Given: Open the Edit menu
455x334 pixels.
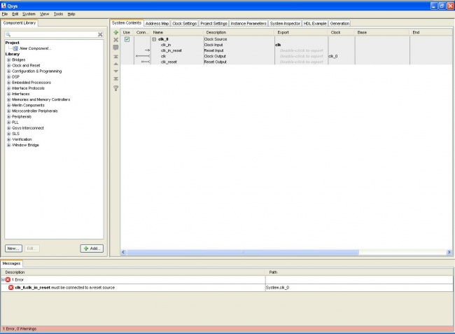Looking at the screenshot, I should pos(15,14).
